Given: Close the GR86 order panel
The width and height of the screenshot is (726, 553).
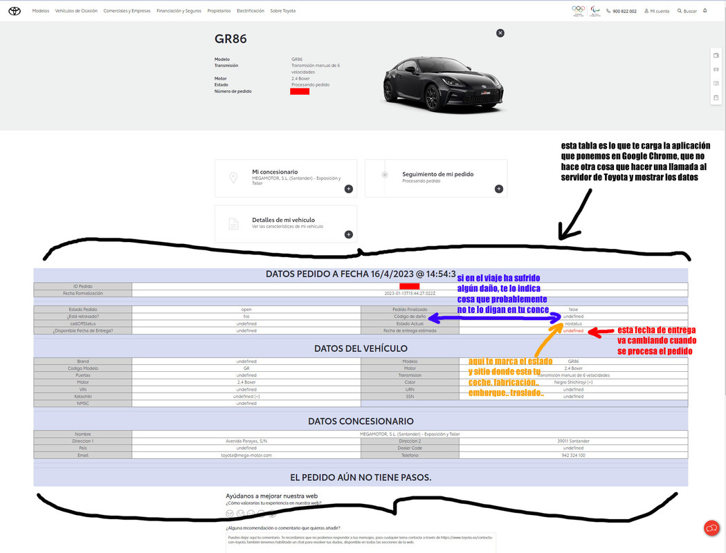Looking at the screenshot, I should [500, 32].
